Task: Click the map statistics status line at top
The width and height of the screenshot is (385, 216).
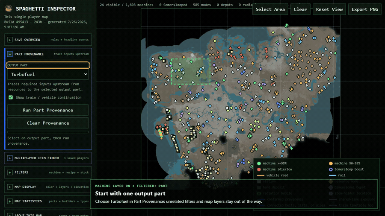Action: (x=176, y=5)
